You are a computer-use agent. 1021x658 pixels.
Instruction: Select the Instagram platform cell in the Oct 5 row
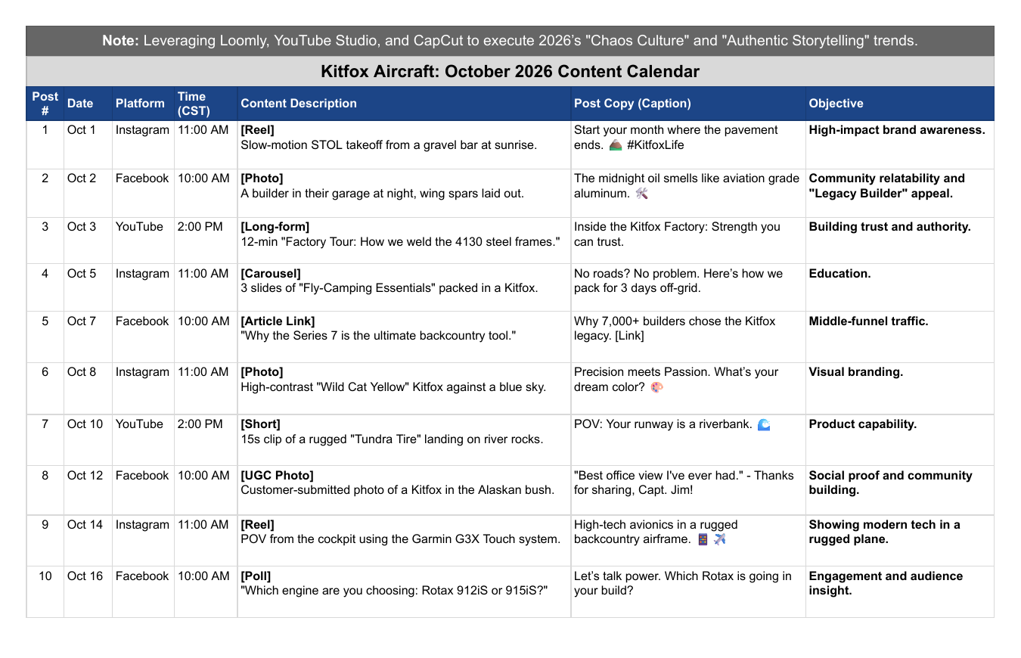tap(143, 287)
